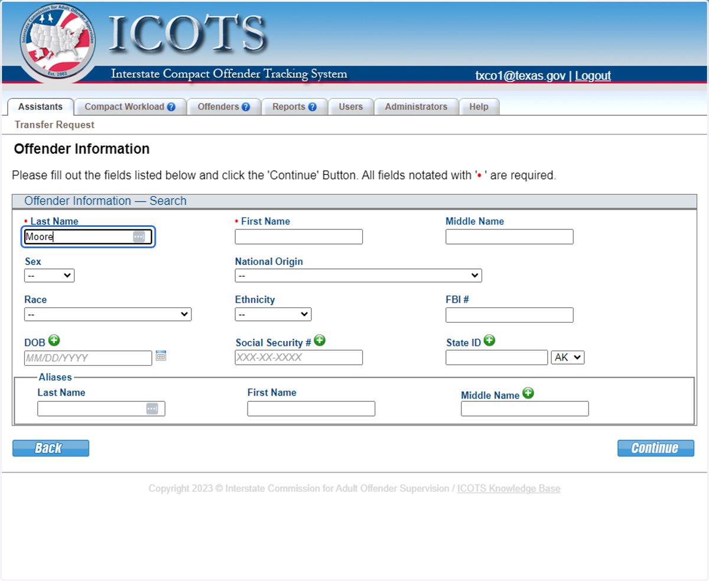Focus the Last Name field containing Moore

coord(89,237)
